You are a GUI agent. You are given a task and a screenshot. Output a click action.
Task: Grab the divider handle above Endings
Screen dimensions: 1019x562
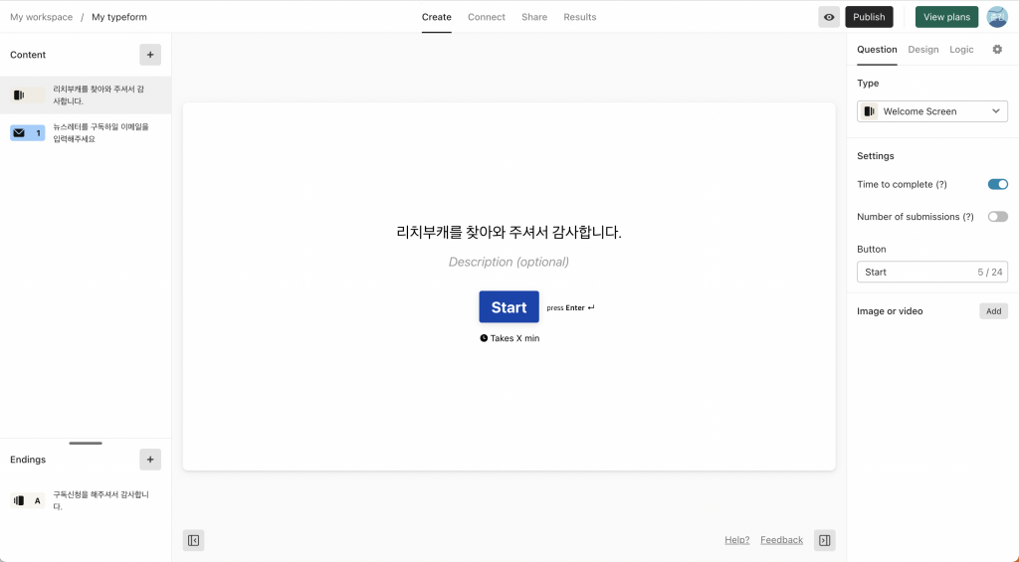(x=86, y=443)
